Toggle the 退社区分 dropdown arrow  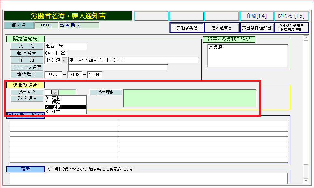pos(54,93)
